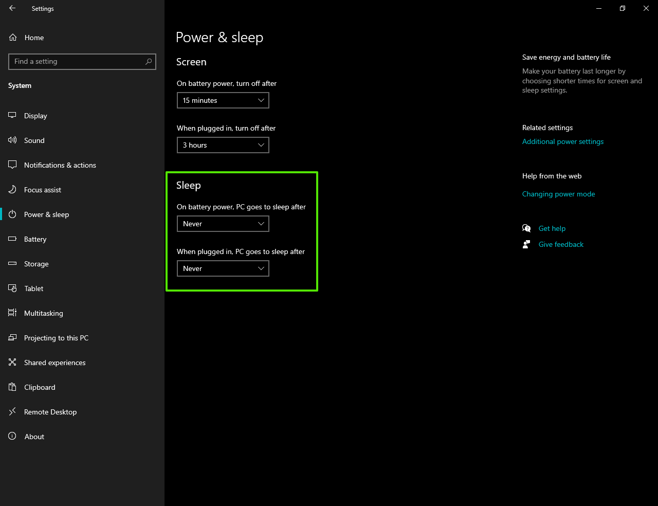
Task: Click the Give feedback person icon
Action: coord(526,244)
